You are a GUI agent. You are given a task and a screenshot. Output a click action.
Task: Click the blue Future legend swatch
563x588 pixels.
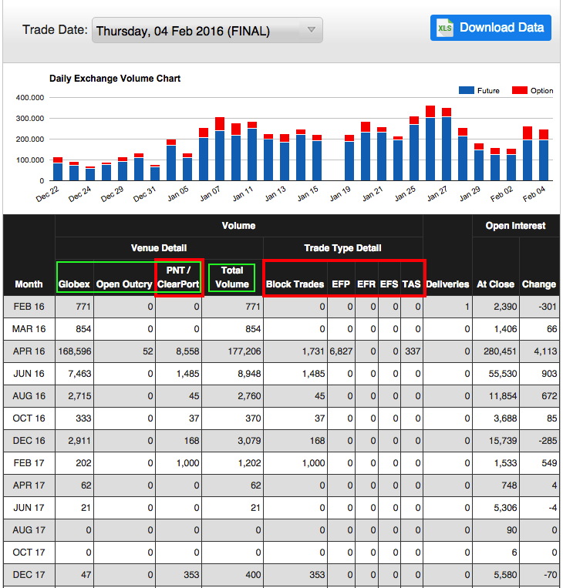466,90
